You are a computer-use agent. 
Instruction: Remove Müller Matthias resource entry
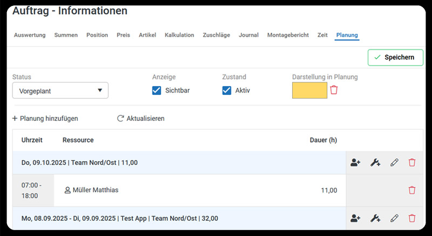[x=412, y=190]
